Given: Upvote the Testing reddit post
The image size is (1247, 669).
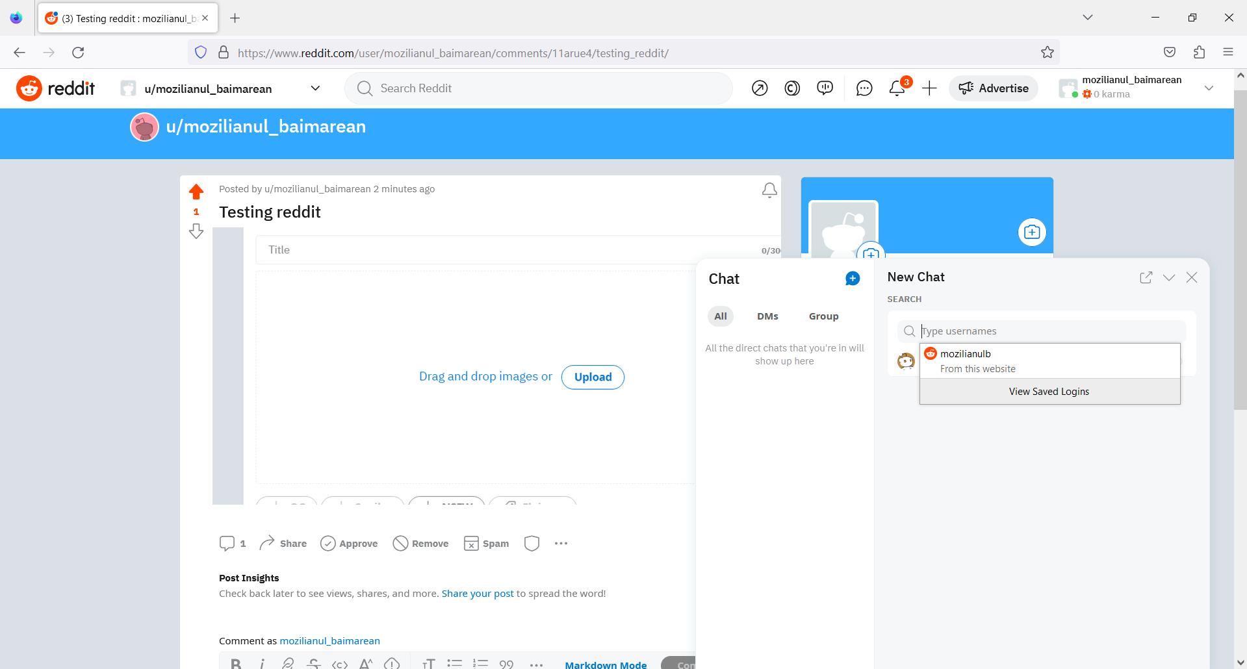Looking at the screenshot, I should [196, 190].
